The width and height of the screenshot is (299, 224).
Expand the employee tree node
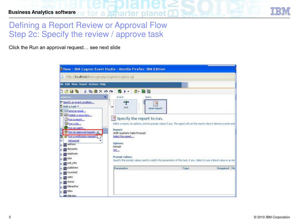[x=61, y=155]
